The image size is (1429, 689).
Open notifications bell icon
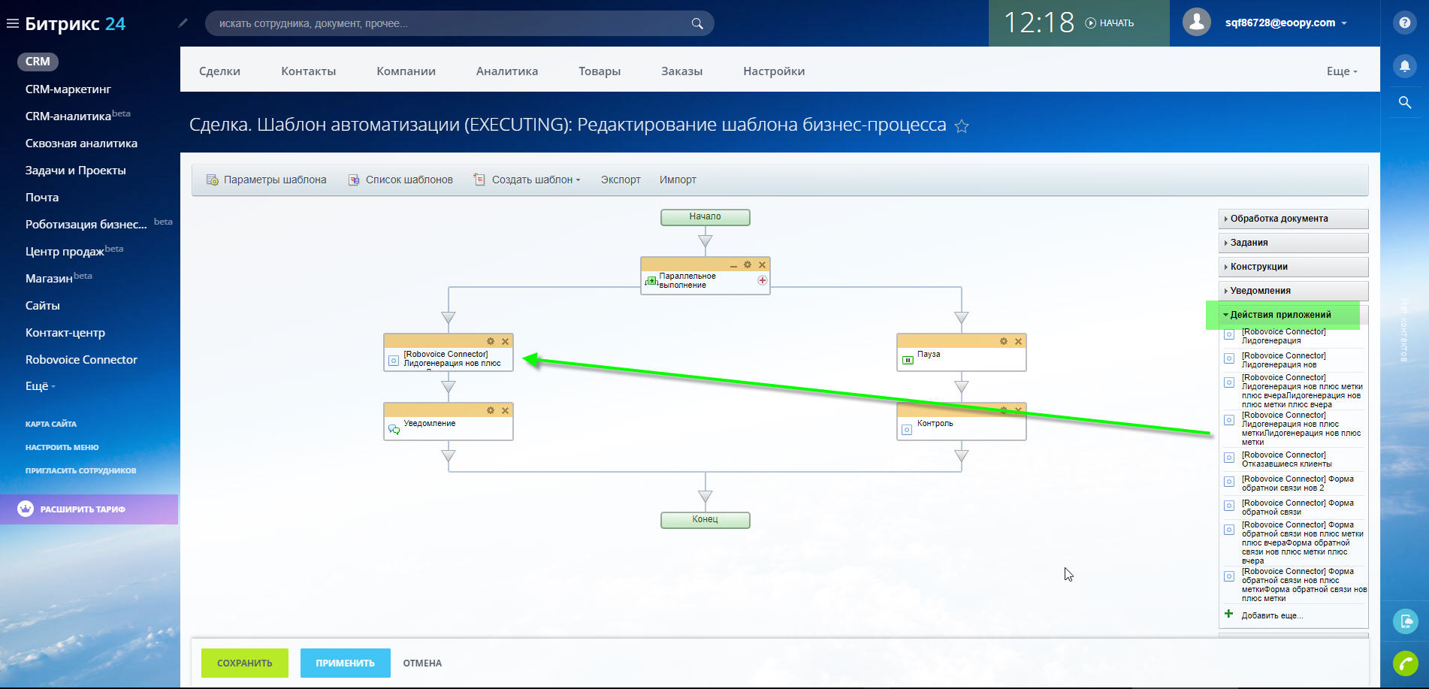[x=1404, y=66]
